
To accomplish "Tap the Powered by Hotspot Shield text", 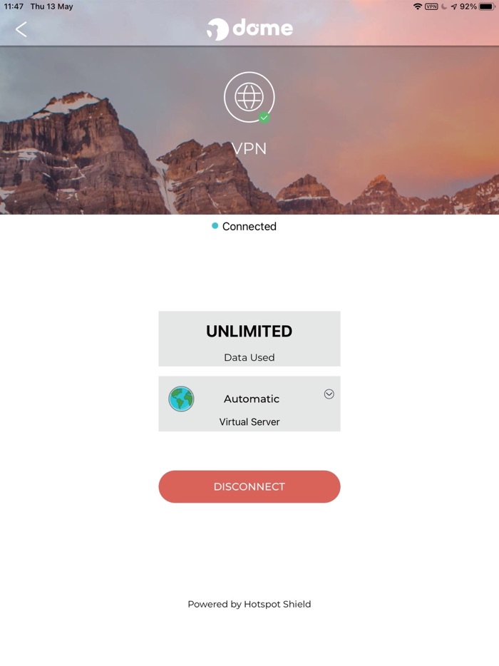I will point(249,604).
